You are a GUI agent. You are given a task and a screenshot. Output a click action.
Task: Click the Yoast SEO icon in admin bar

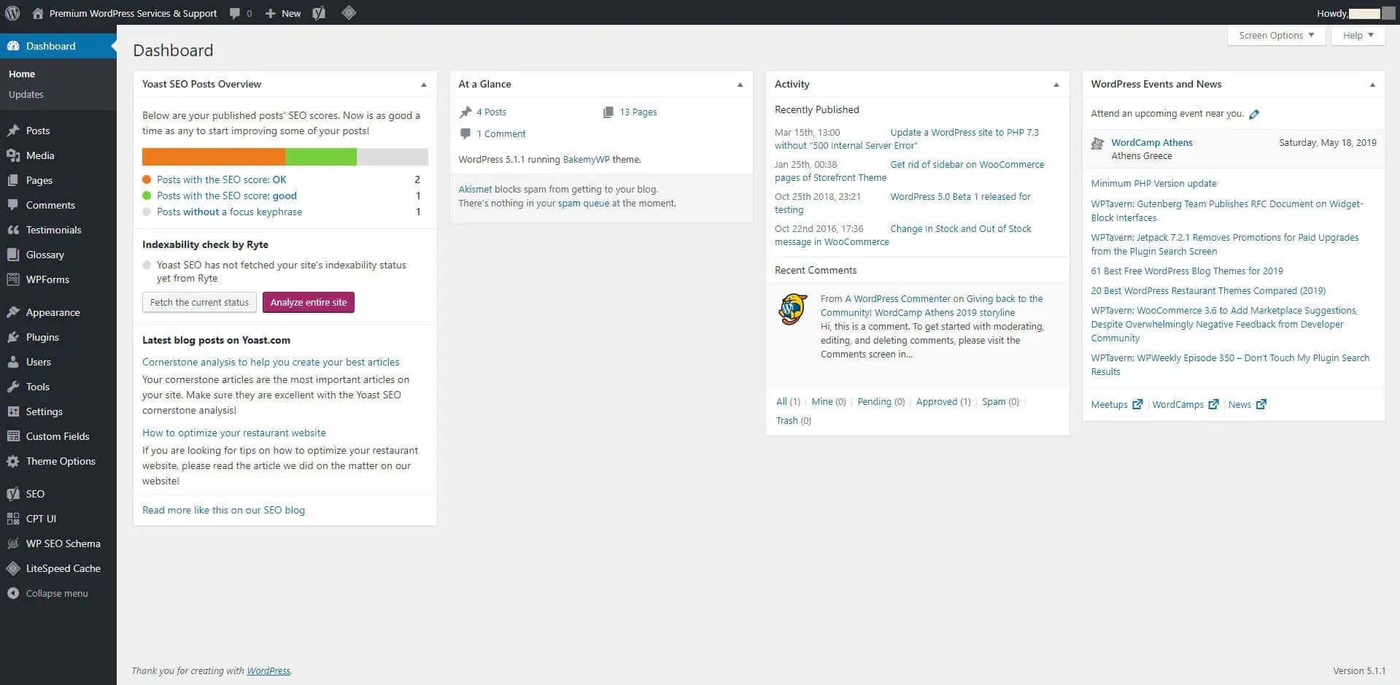(x=319, y=13)
